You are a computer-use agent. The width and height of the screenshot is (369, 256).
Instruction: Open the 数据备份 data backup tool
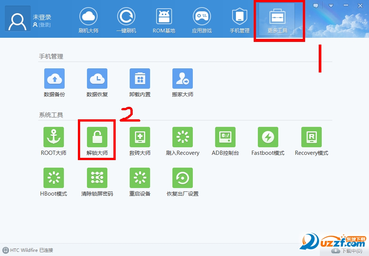[x=54, y=79]
